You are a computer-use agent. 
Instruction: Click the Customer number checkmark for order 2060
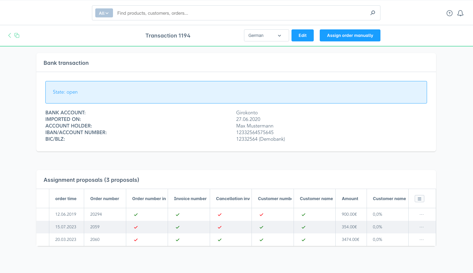coord(261,240)
